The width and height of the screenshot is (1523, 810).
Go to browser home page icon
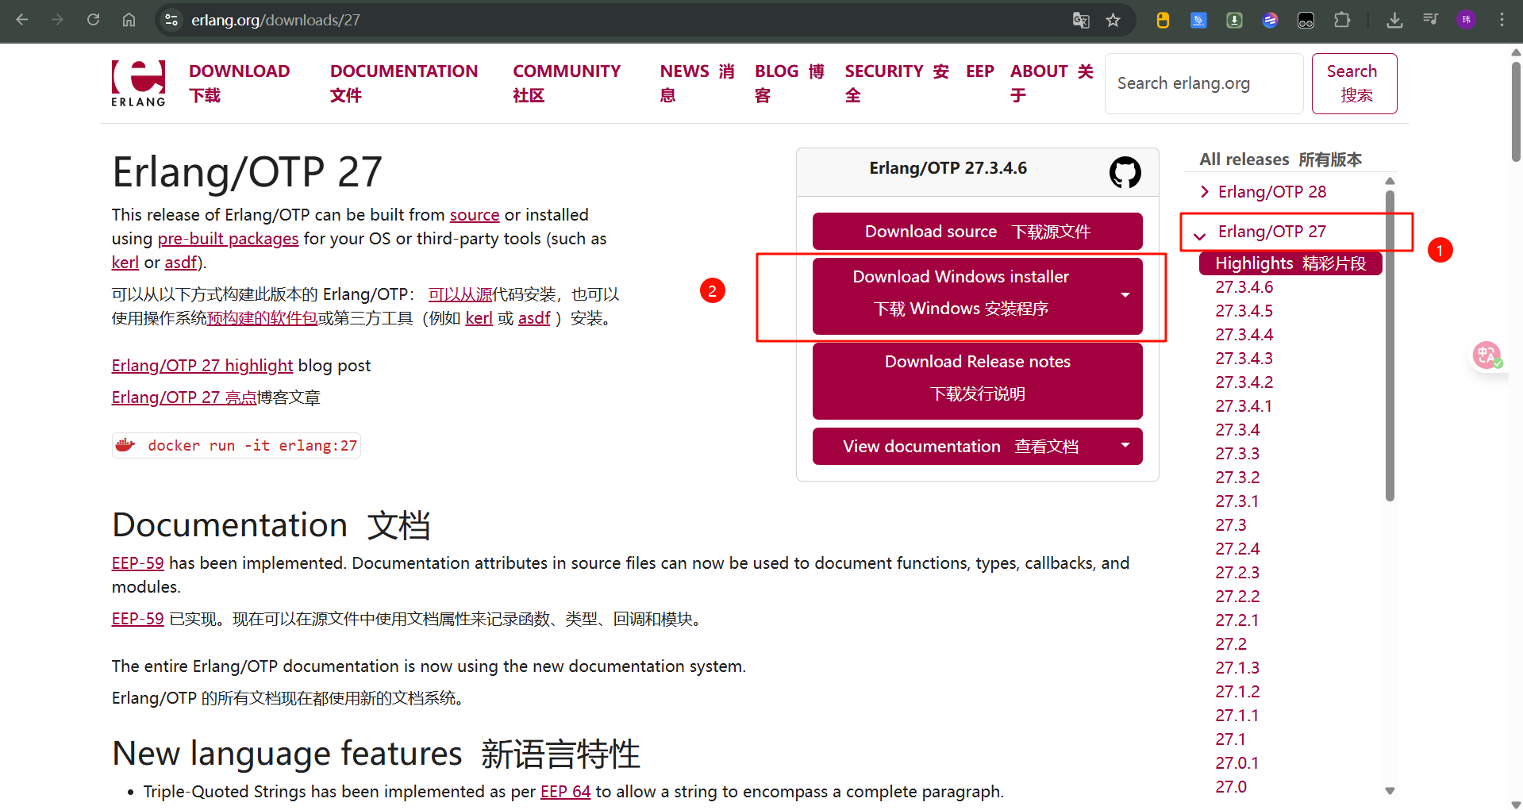(x=129, y=20)
